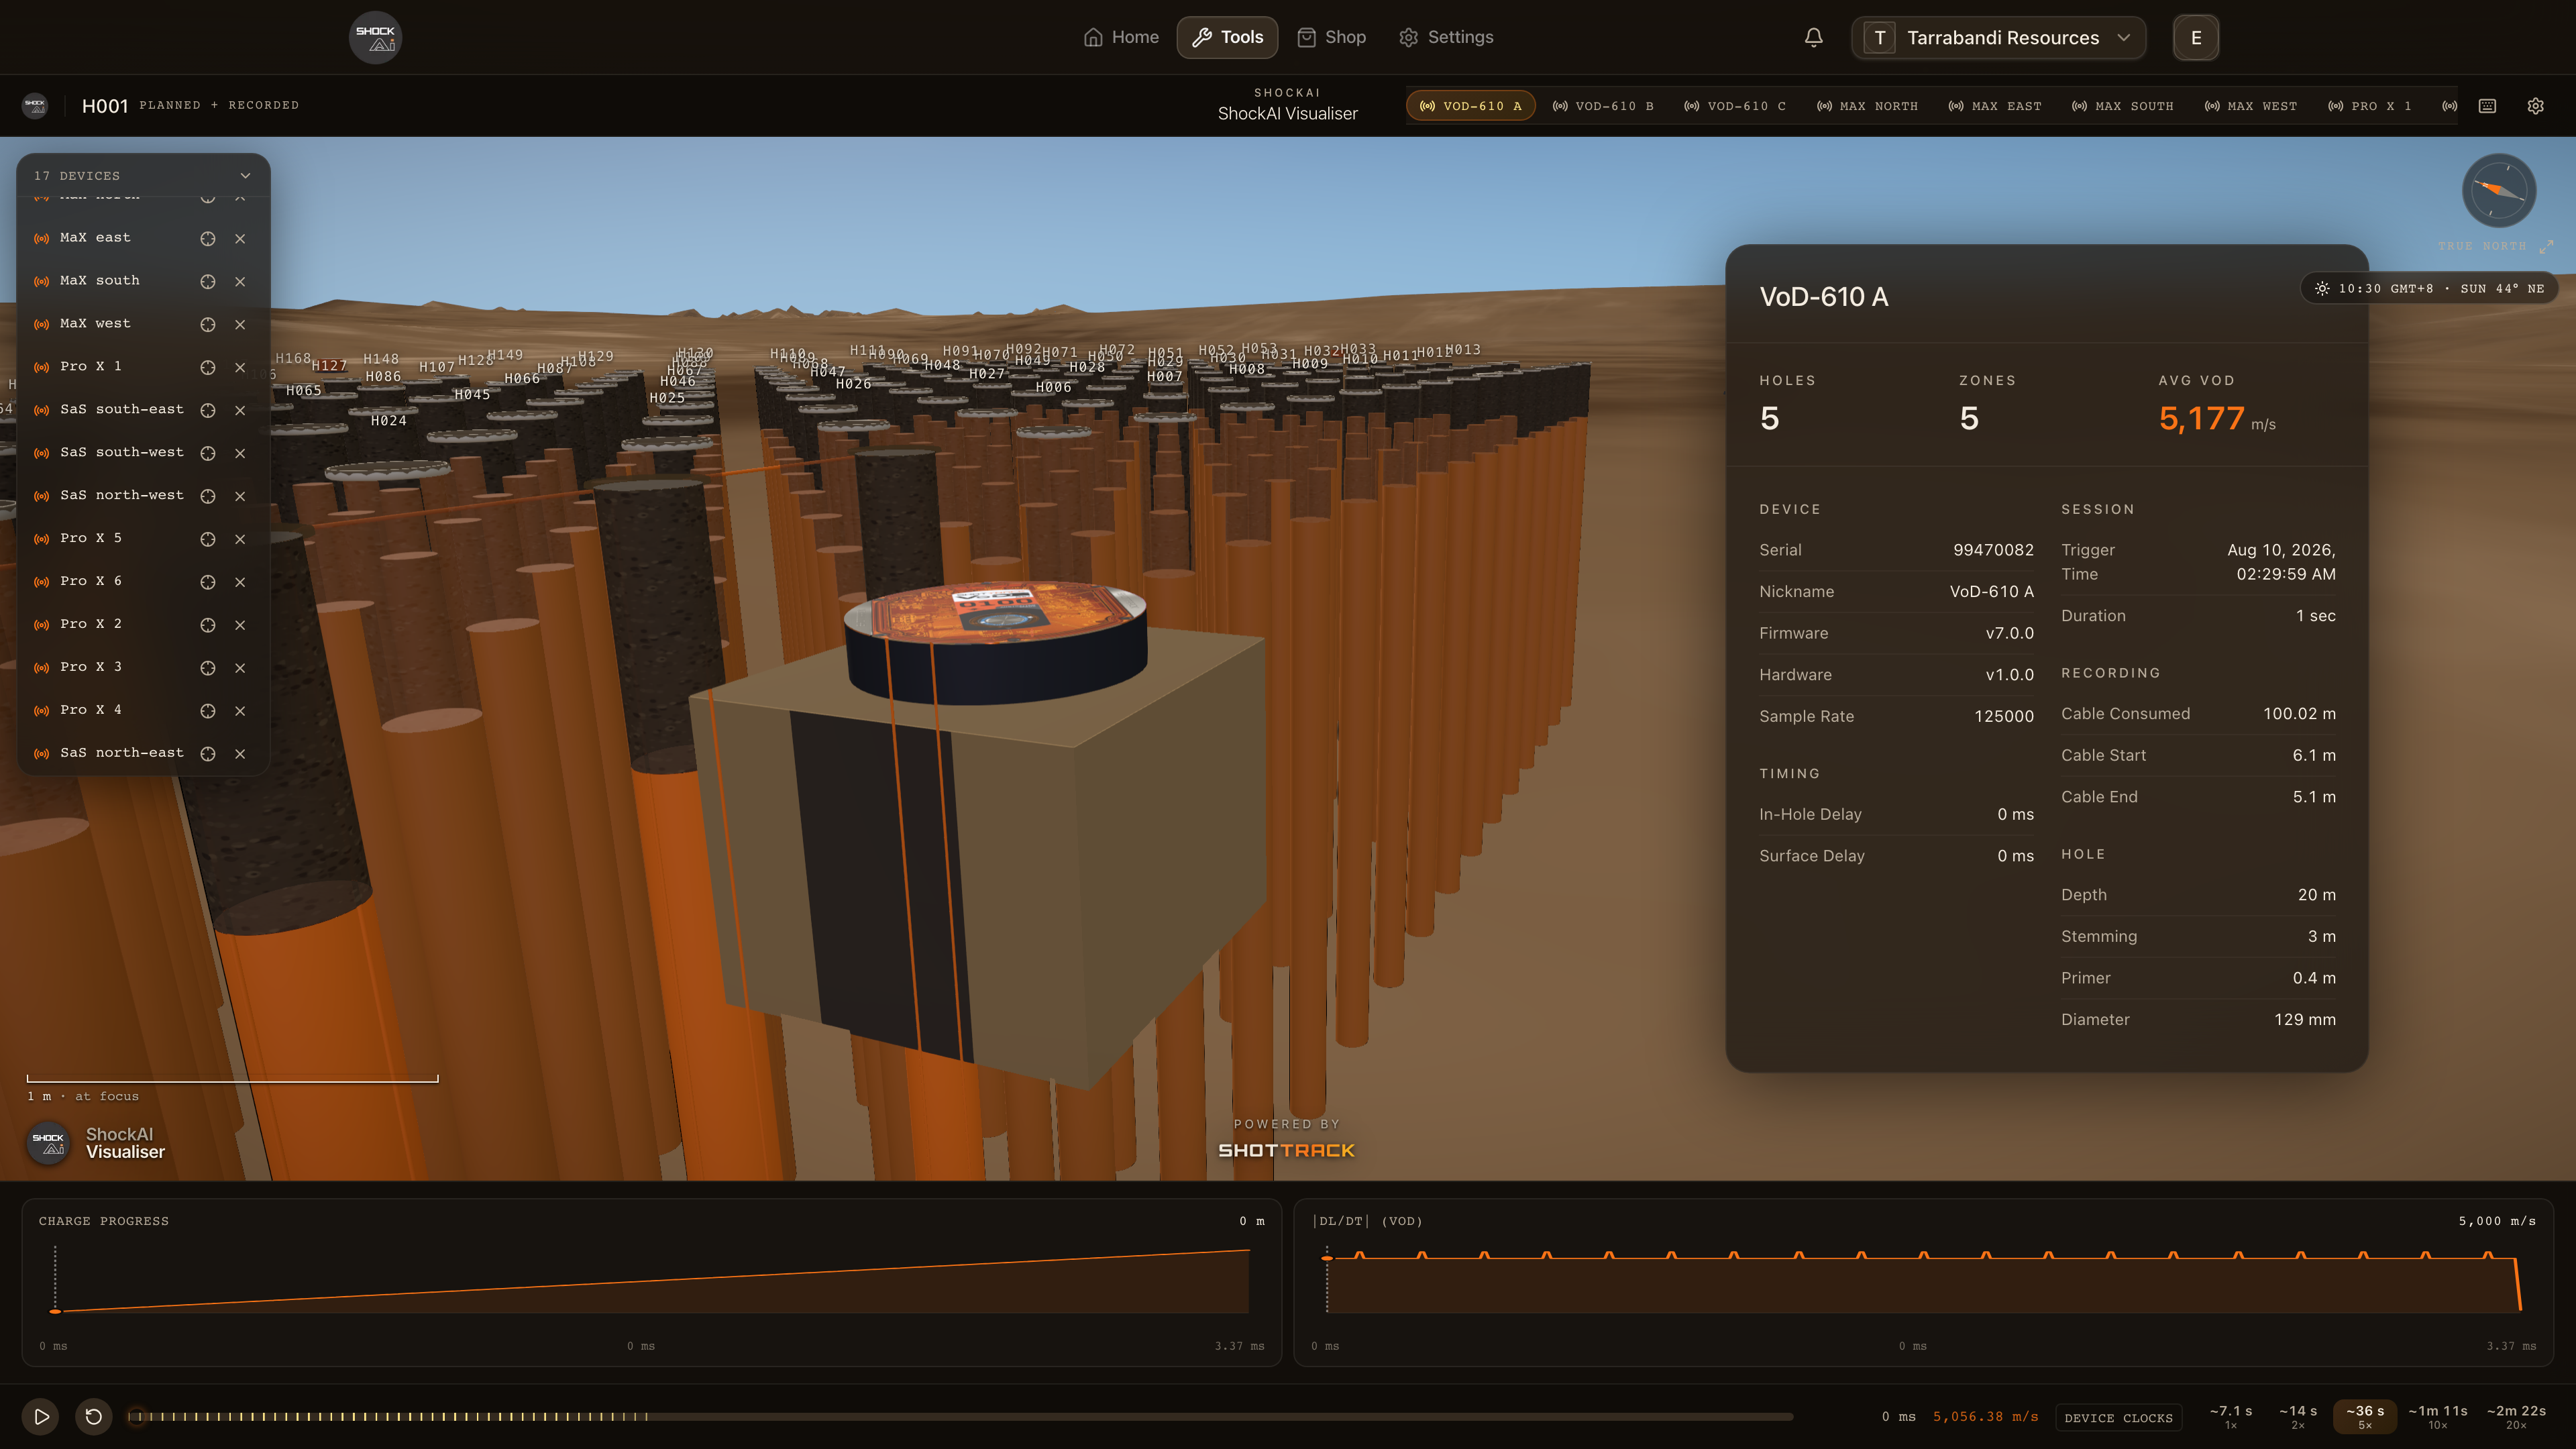Open the E user avatar menu

click(2196, 38)
